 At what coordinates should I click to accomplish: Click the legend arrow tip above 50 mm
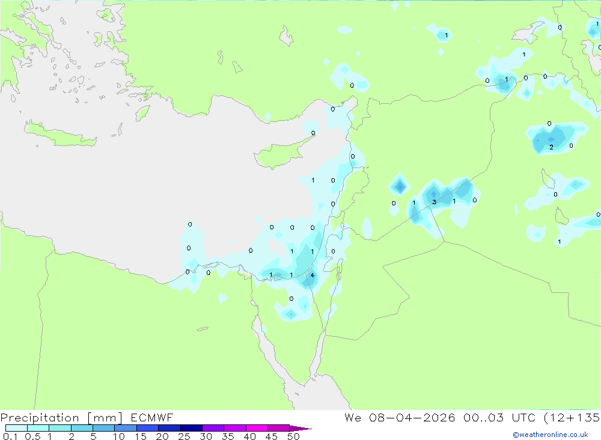(x=300, y=429)
